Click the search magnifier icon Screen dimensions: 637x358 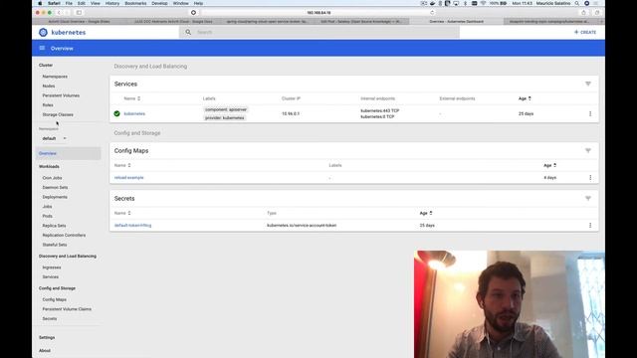click(188, 32)
